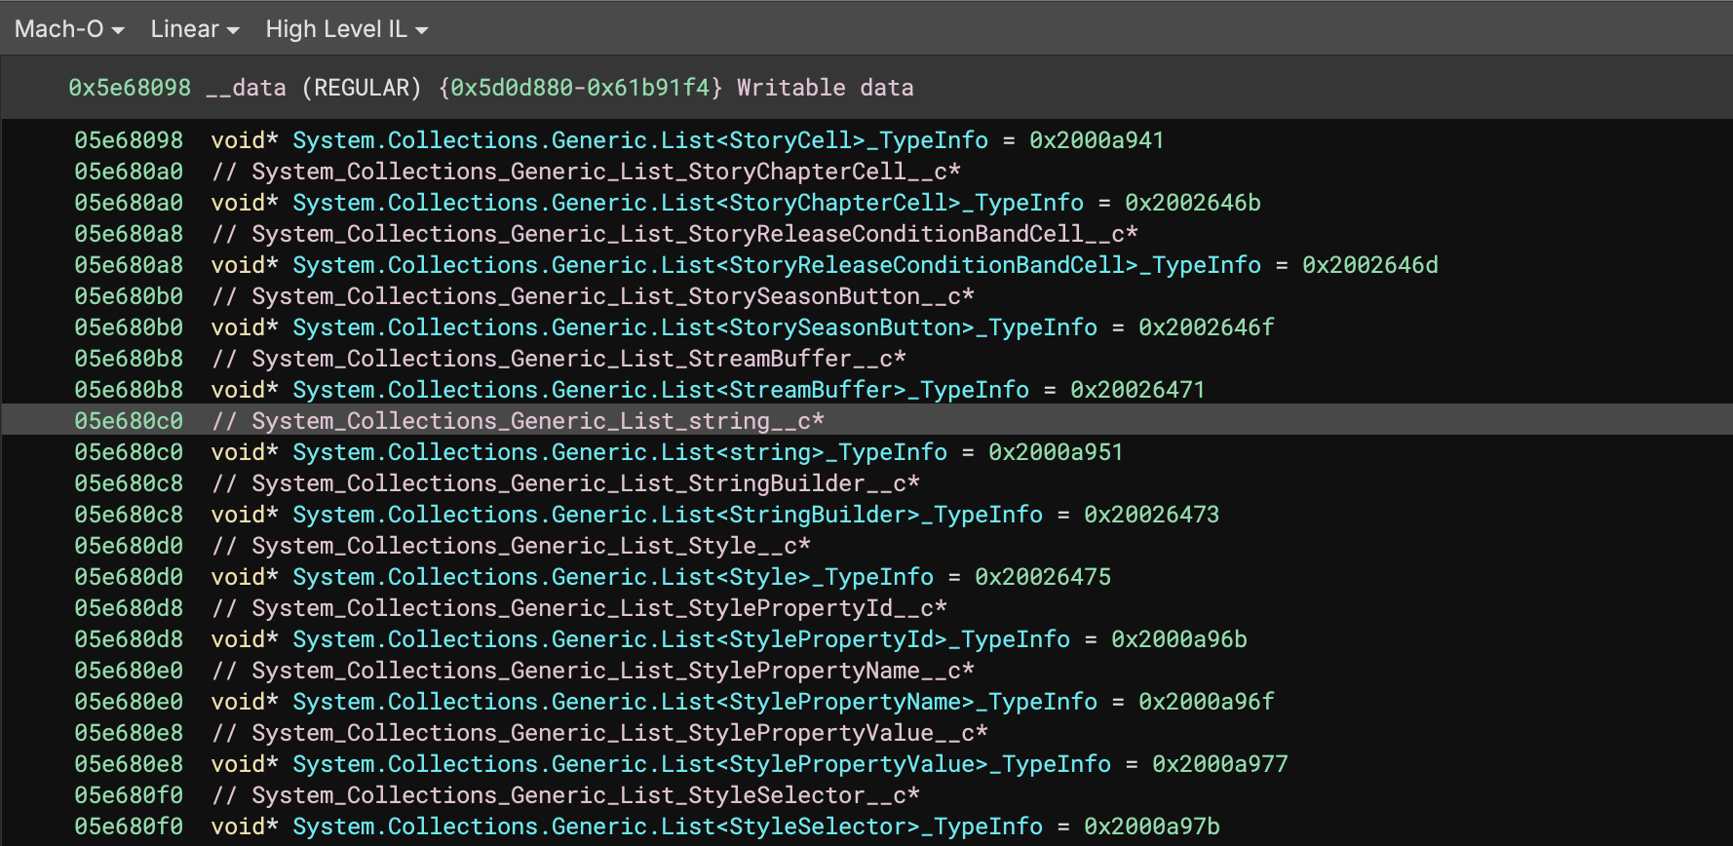Select List<StringBuilder>_TypeInfo symbol
The width and height of the screenshot is (1733, 846).
[x=668, y=515]
